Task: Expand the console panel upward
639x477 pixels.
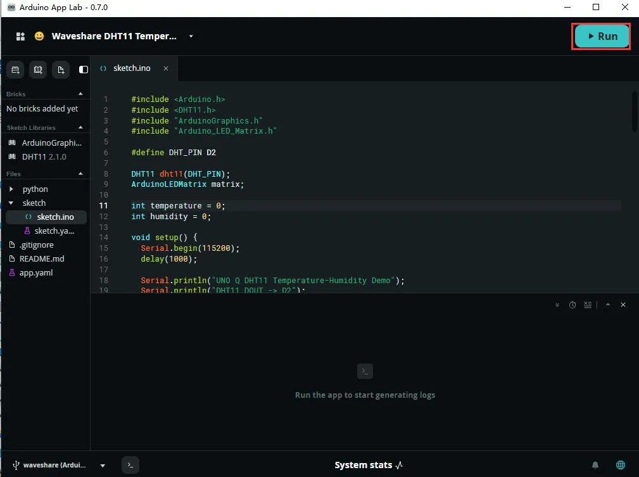Action: pos(608,305)
